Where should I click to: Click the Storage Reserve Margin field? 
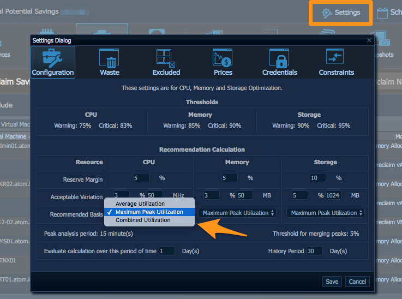click(317, 178)
